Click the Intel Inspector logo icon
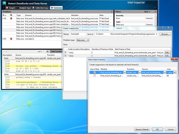Image resolution: width=179 pixels, height=134 pixels. point(4,3)
